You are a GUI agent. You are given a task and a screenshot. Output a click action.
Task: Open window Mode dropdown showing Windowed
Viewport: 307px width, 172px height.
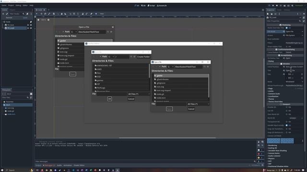click(x=294, y=82)
